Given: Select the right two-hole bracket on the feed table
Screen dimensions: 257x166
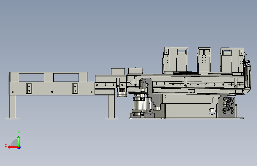Looking at the screenshot, I should [x=75, y=89].
